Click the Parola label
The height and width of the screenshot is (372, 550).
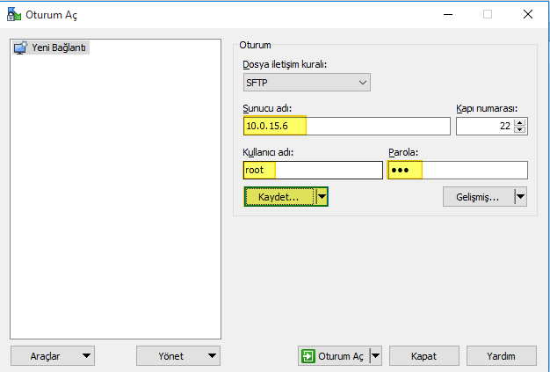tap(403, 152)
